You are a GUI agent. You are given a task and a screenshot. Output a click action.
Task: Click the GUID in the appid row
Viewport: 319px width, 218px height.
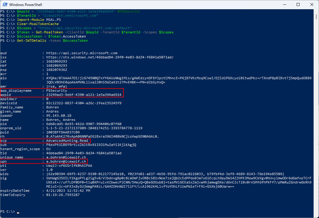(84, 95)
